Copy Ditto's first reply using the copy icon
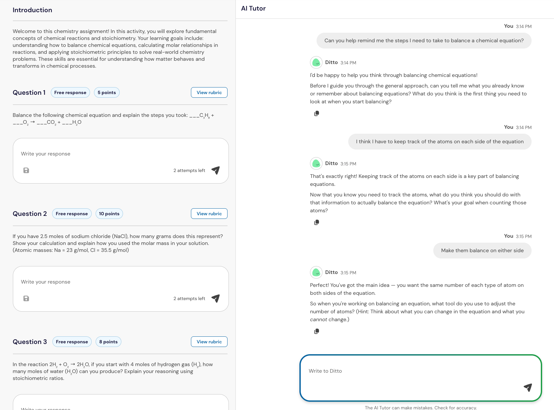The height and width of the screenshot is (410, 554). (316, 113)
